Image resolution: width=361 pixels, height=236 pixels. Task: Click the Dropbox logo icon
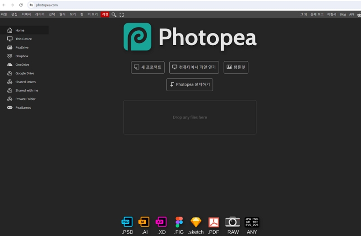click(x=9, y=56)
